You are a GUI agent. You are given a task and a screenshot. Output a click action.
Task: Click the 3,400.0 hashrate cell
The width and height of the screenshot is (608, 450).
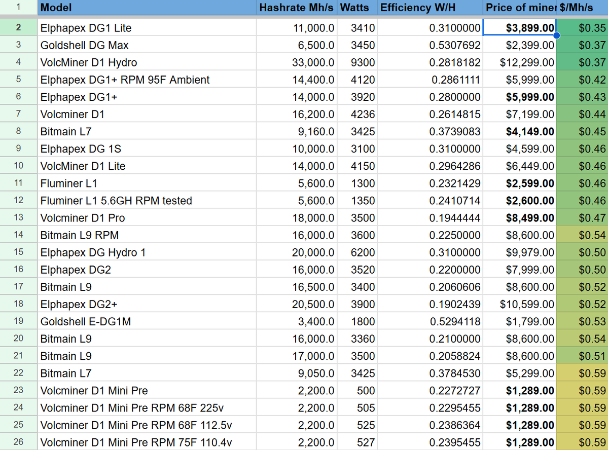point(297,321)
